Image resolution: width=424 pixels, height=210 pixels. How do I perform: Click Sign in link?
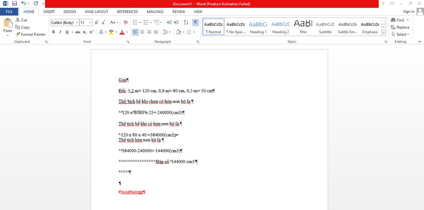pos(409,11)
